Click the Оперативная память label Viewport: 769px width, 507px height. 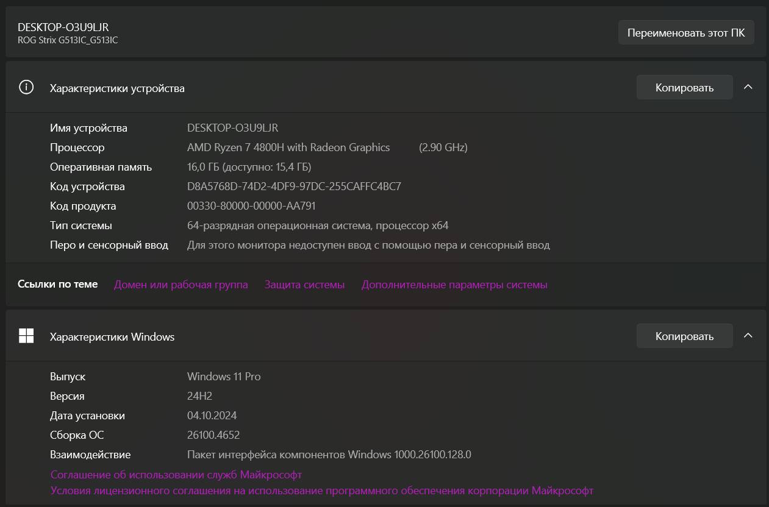[x=101, y=167]
